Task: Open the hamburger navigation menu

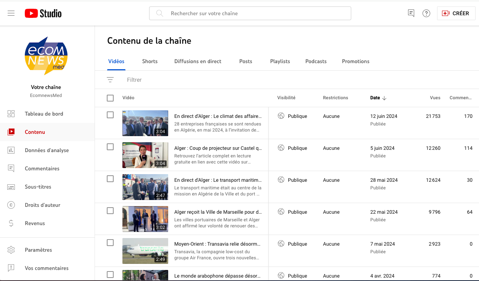Action: point(11,13)
